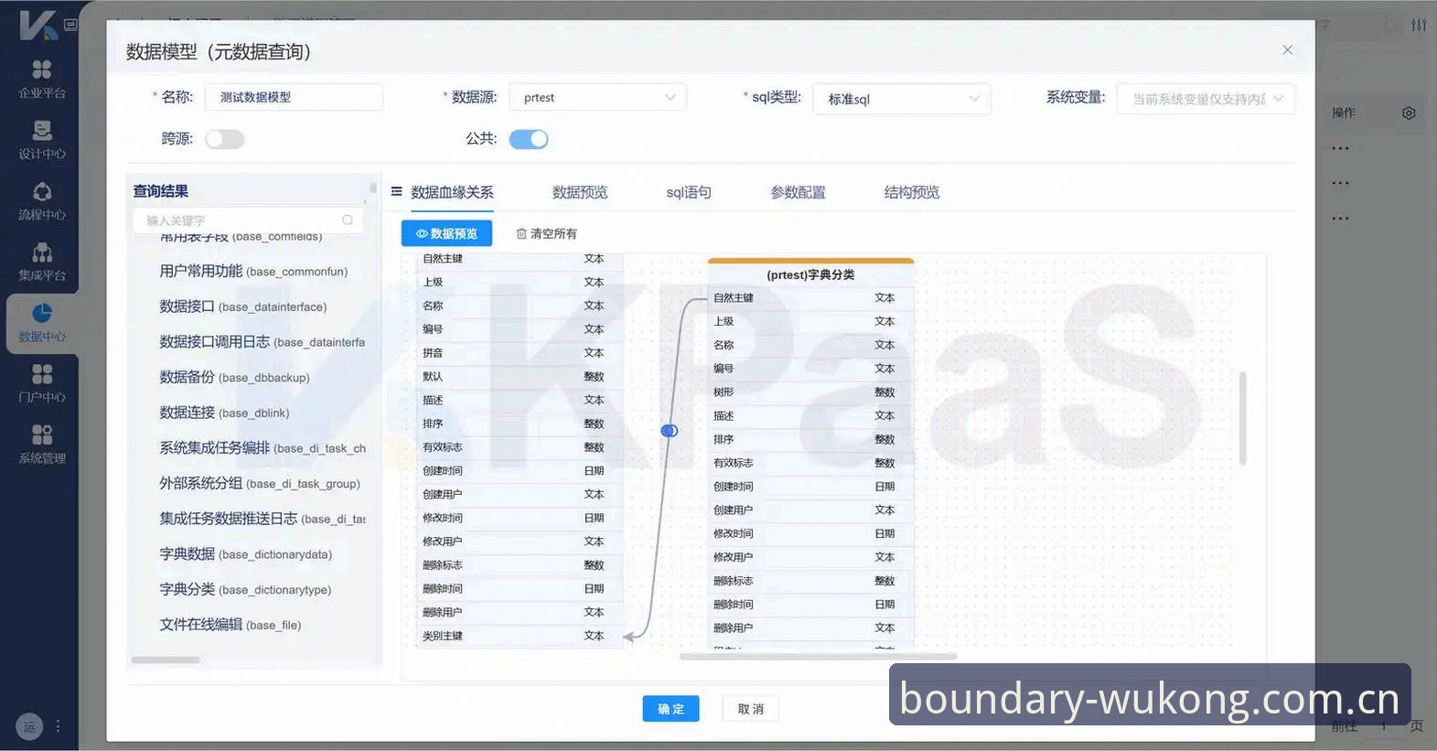
Task: Select 文件在线编辑 (base_file) in the list
Action: click(230, 625)
